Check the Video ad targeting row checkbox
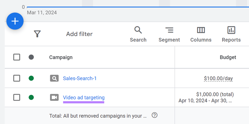 pyautogui.click(x=17, y=97)
